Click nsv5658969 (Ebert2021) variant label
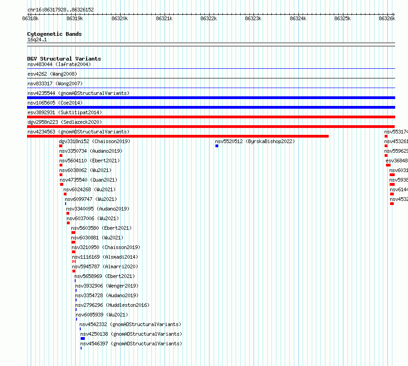 click(x=105, y=276)
